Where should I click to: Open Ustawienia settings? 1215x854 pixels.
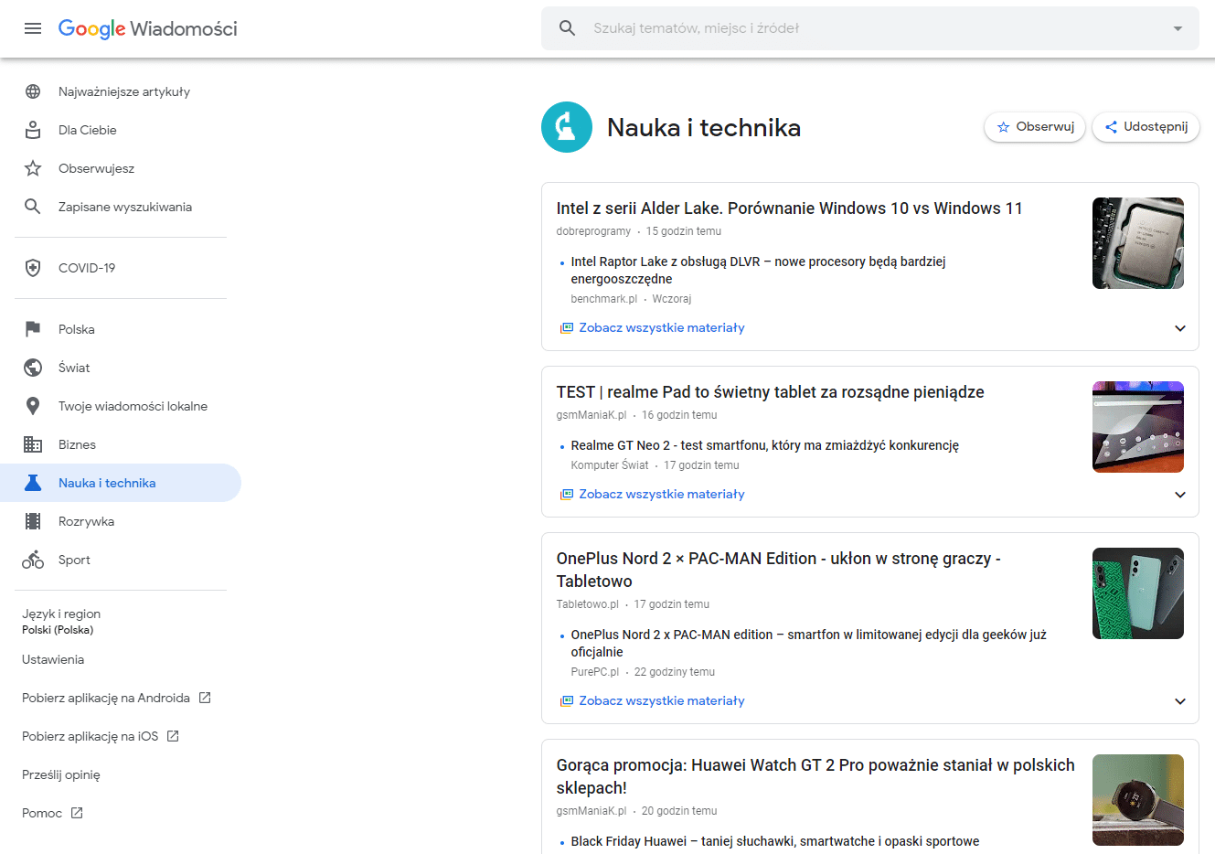point(53,659)
